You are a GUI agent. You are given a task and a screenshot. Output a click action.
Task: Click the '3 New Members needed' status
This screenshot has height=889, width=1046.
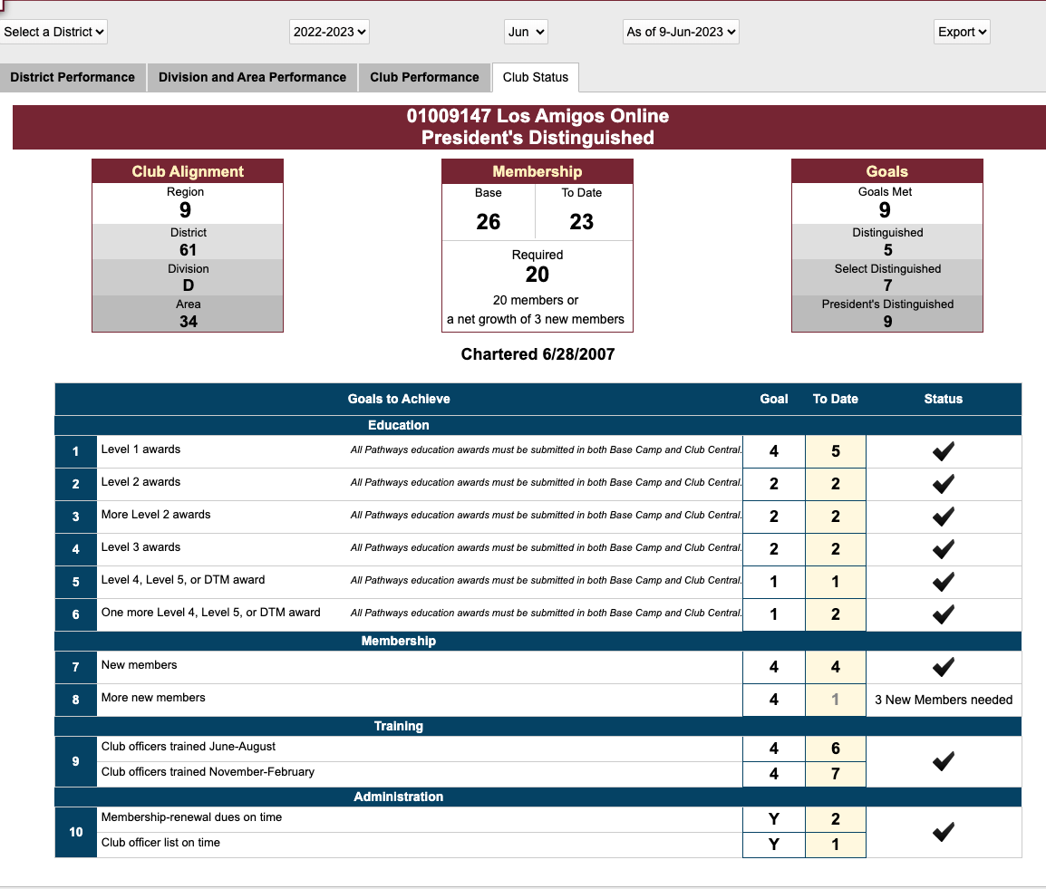click(x=944, y=700)
